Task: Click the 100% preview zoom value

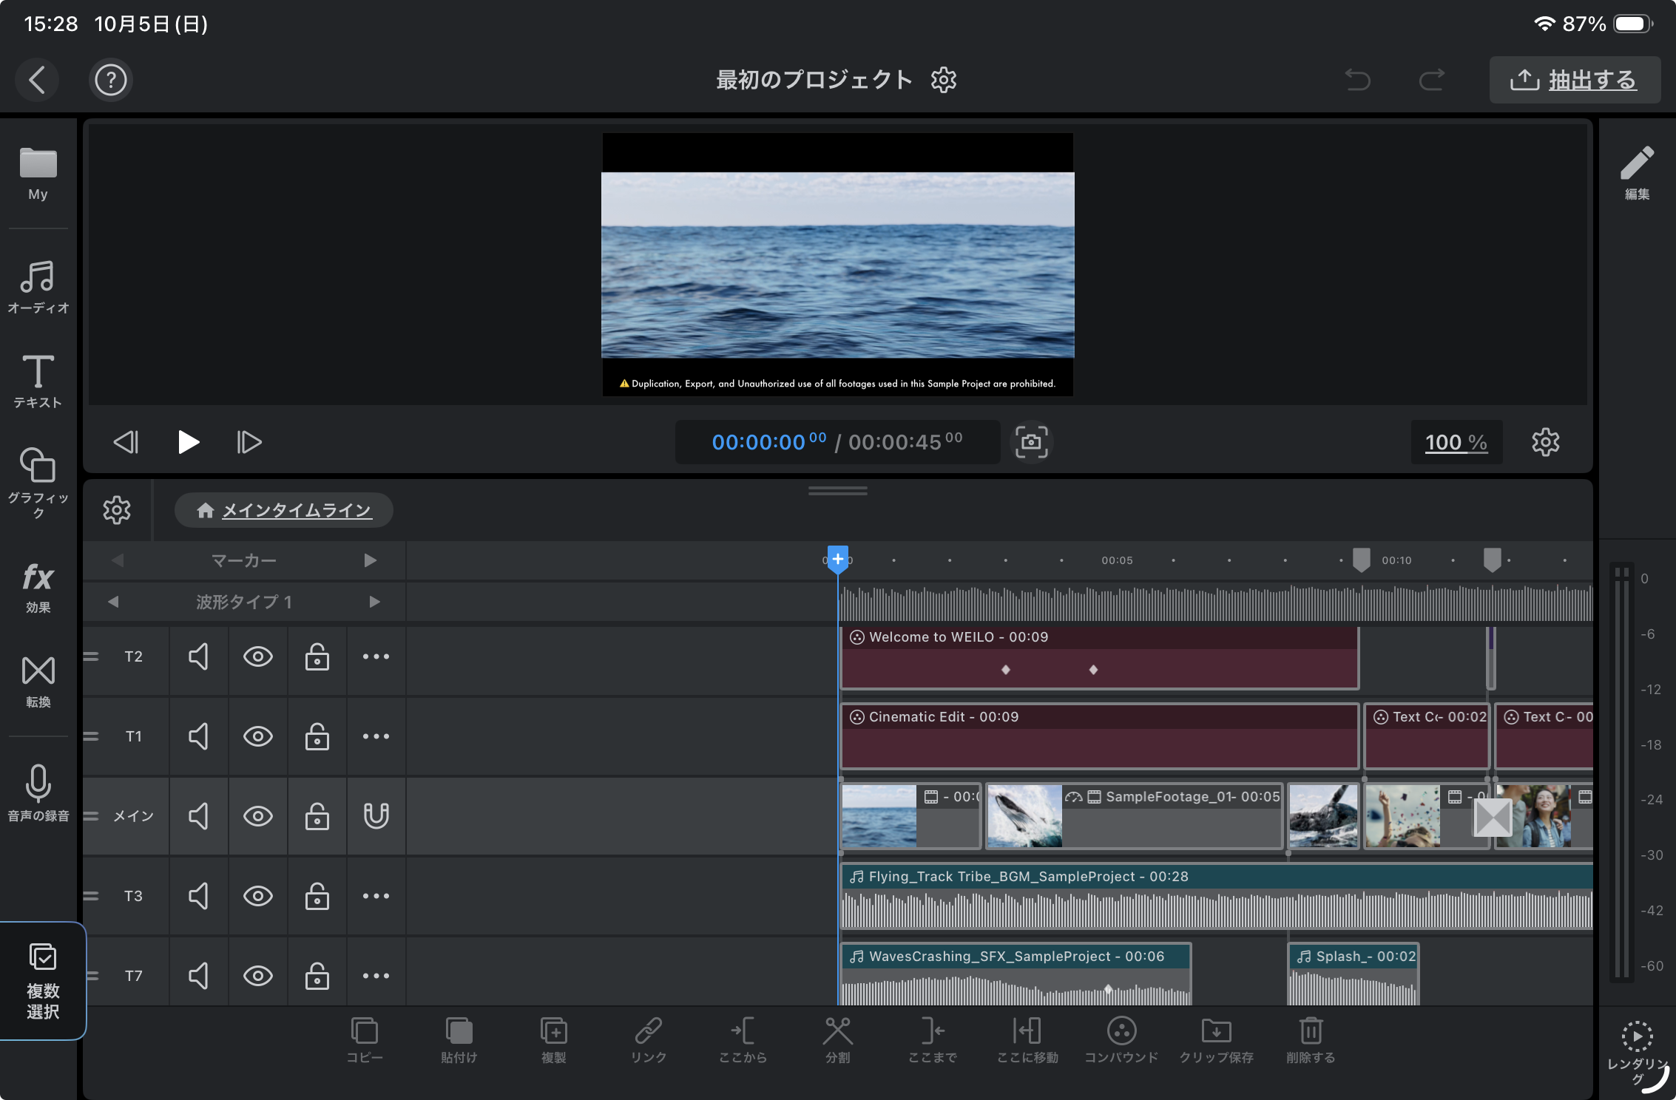Action: pyautogui.click(x=1456, y=442)
